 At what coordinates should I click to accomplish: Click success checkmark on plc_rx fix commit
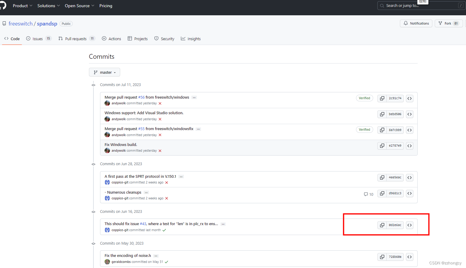pos(164,230)
